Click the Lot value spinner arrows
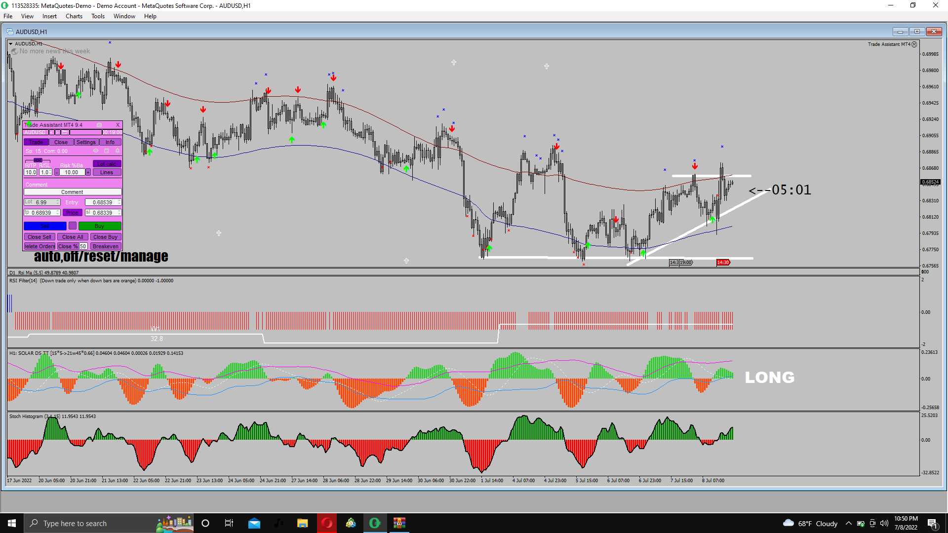This screenshot has width=948, height=533. (58, 202)
